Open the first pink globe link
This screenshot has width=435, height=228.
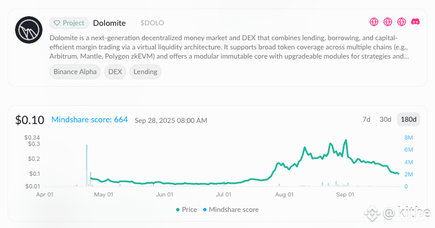374,22
